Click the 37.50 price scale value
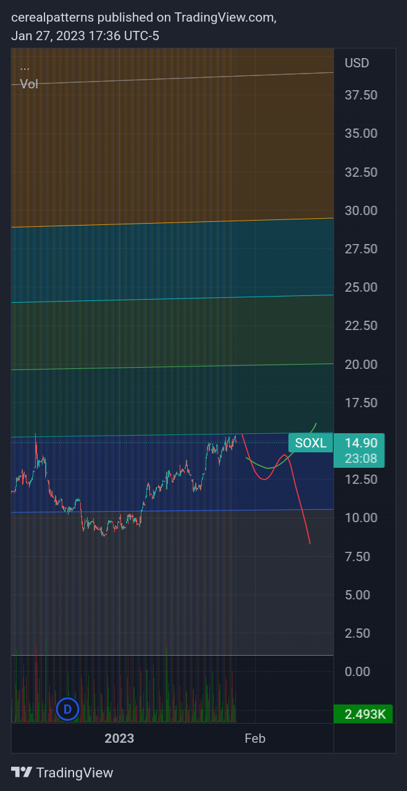The width and height of the screenshot is (407, 791). [x=361, y=95]
